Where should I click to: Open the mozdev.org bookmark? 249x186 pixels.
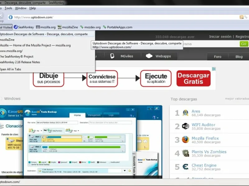(x=90, y=27)
